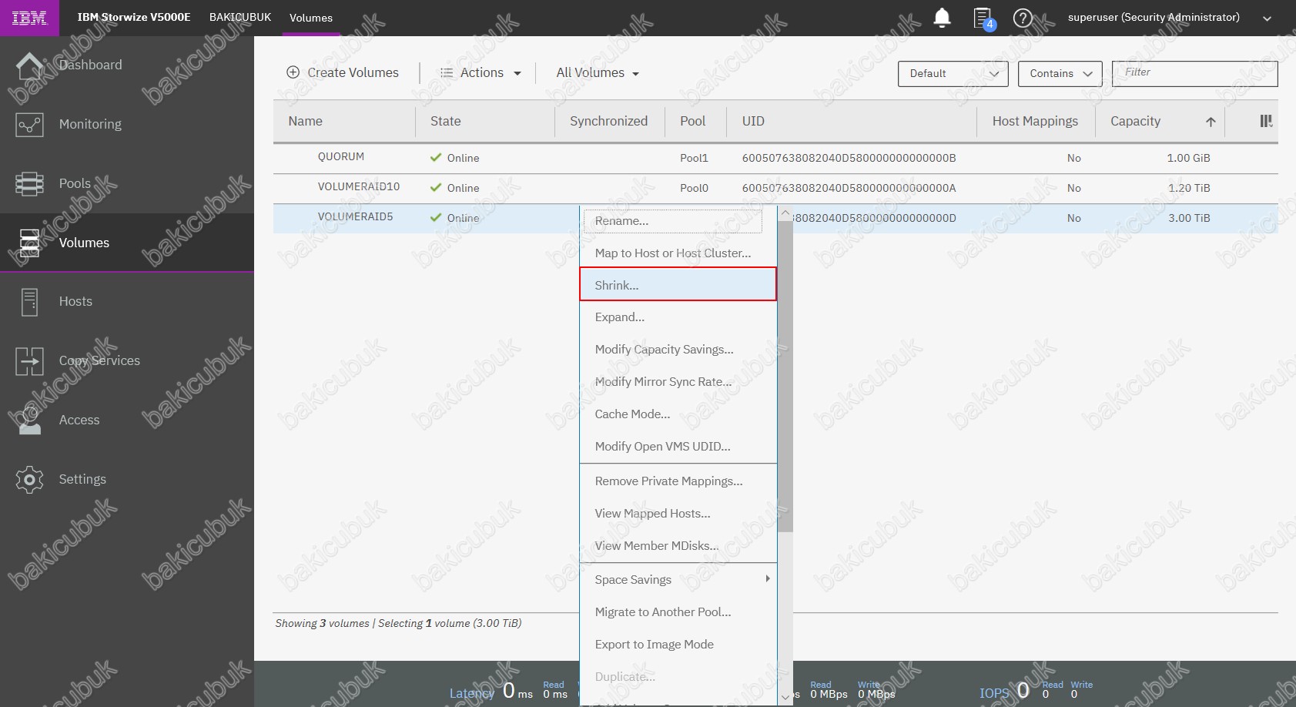Open the All Volumes view dropdown
The image size is (1296, 707).
click(x=598, y=73)
